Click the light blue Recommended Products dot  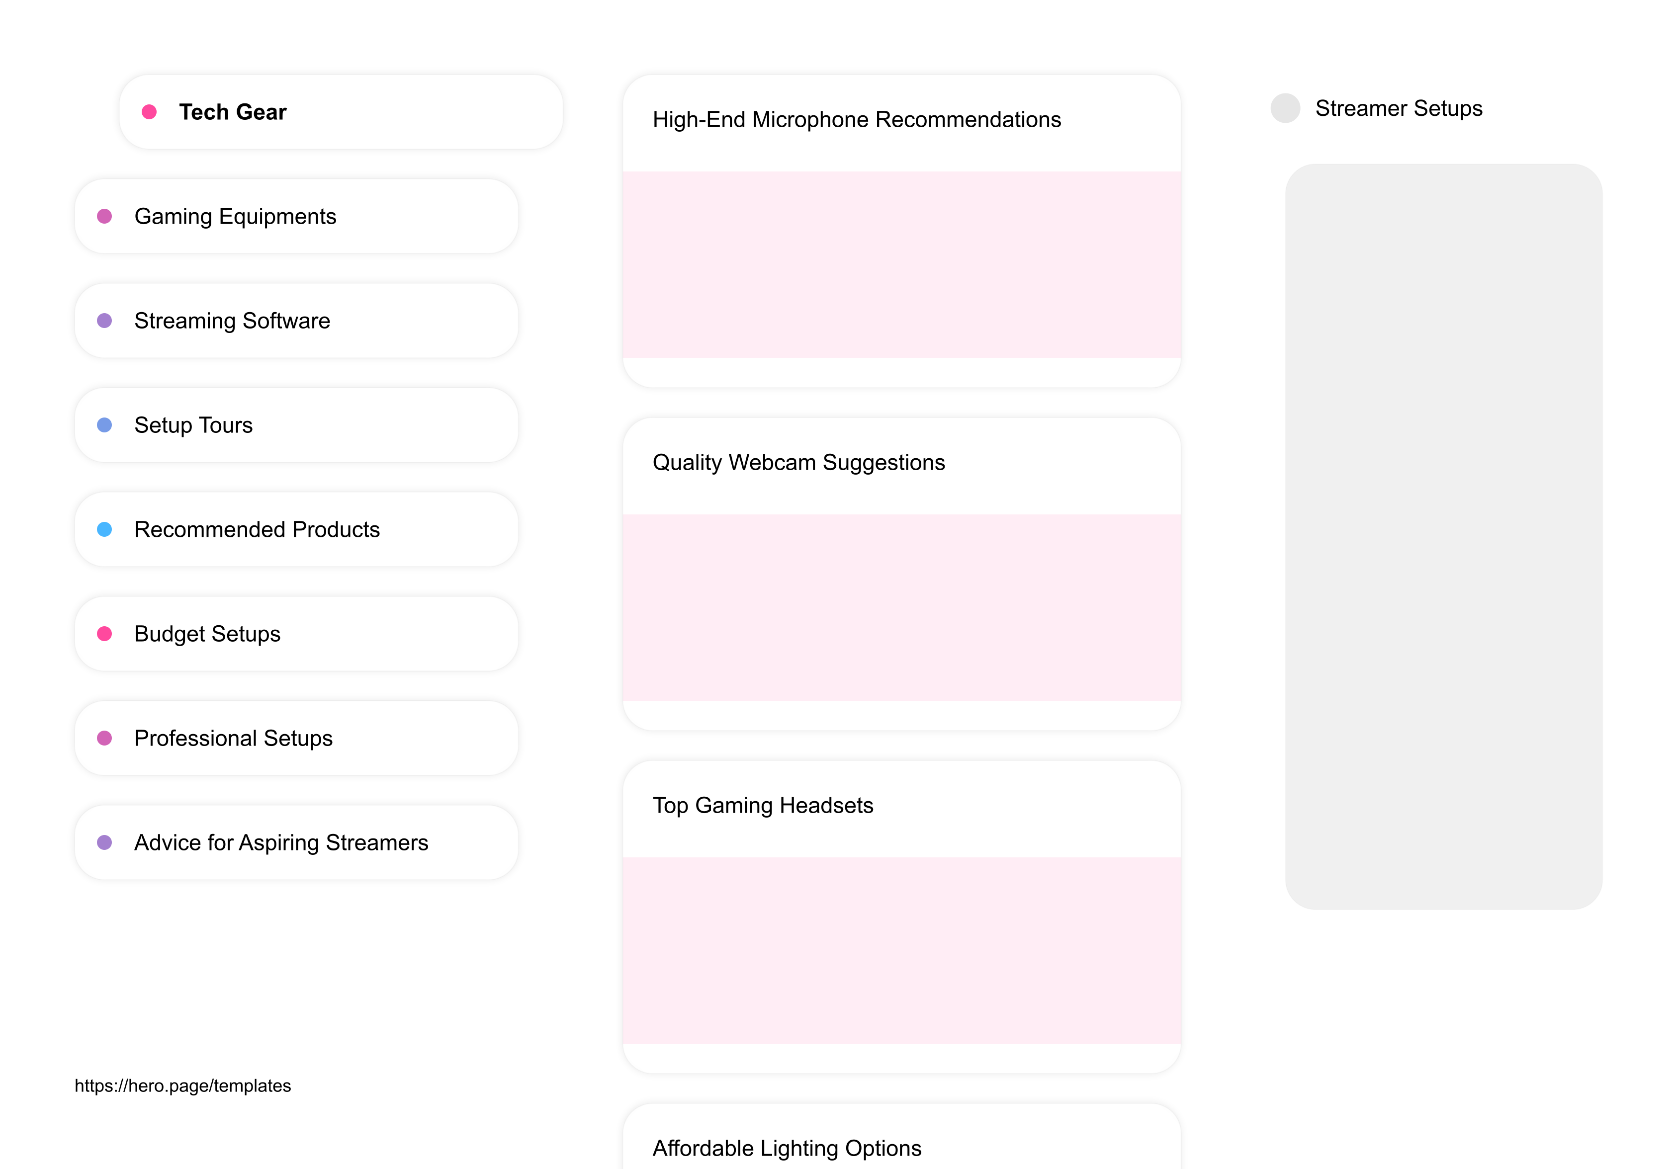pyautogui.click(x=104, y=529)
